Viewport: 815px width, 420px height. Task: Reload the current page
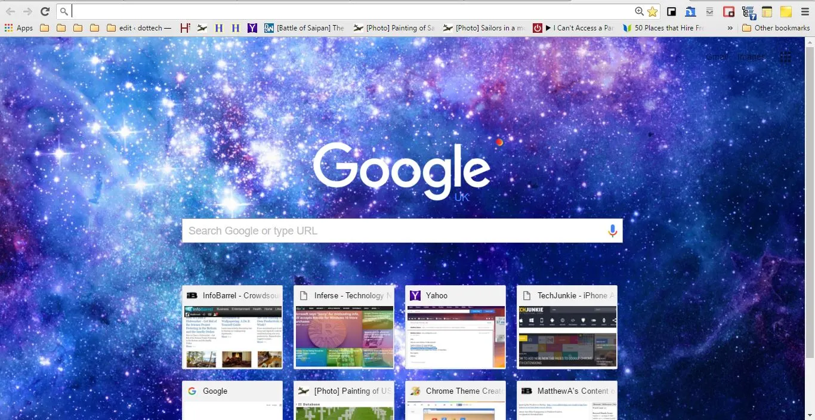coord(45,11)
